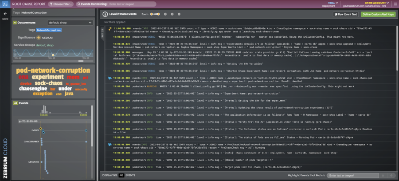Image resolution: width=399 pixels, height=181 pixels.
Task: Click the occurrences chart horizontal scrollbar
Action: pos(81,61)
